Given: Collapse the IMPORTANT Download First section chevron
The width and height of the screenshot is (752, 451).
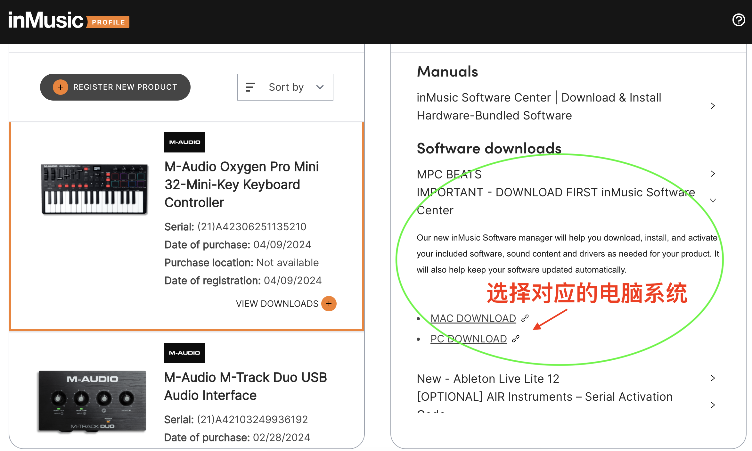Looking at the screenshot, I should 713,201.
